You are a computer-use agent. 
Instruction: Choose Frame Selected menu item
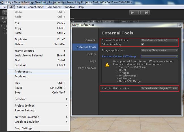[38, 50]
